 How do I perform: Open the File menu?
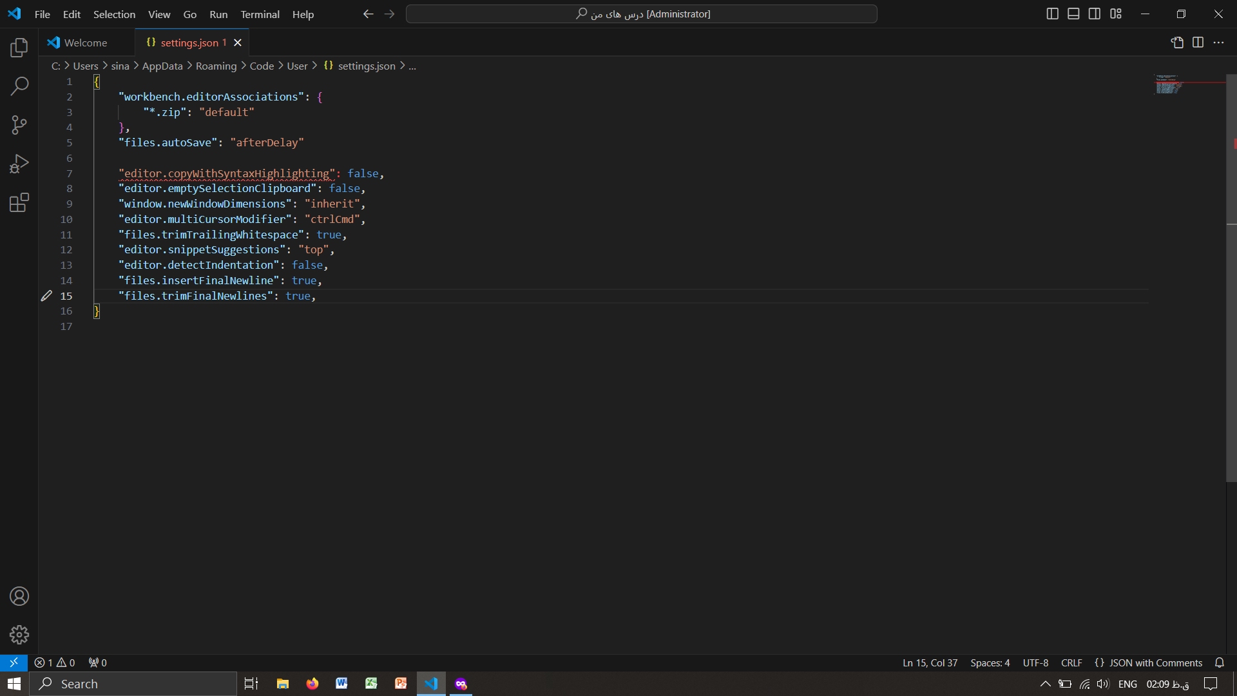click(x=42, y=14)
